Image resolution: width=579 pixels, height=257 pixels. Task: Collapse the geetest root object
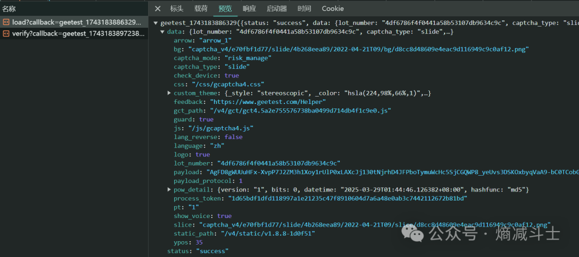[x=156, y=23]
